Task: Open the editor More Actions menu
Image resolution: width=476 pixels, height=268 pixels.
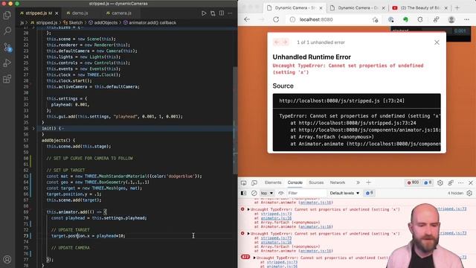Action: coord(230,13)
